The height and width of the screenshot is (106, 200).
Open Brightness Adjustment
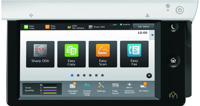pyautogui.click(x=129, y=88)
